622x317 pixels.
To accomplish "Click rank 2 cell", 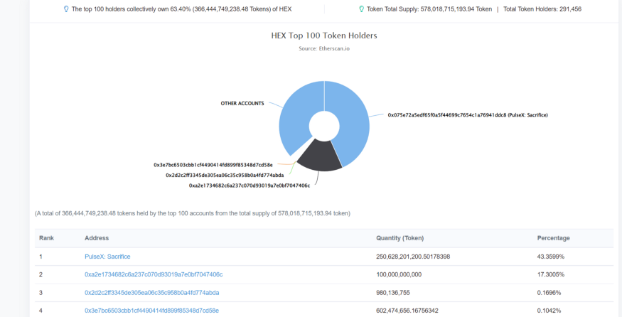I will click(x=41, y=274).
